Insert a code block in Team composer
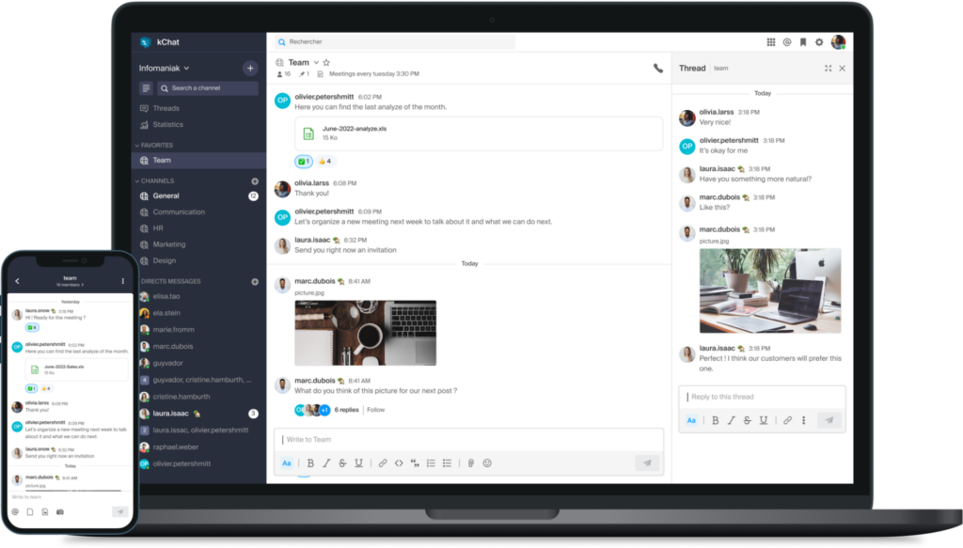This screenshot has width=963, height=548. [399, 463]
